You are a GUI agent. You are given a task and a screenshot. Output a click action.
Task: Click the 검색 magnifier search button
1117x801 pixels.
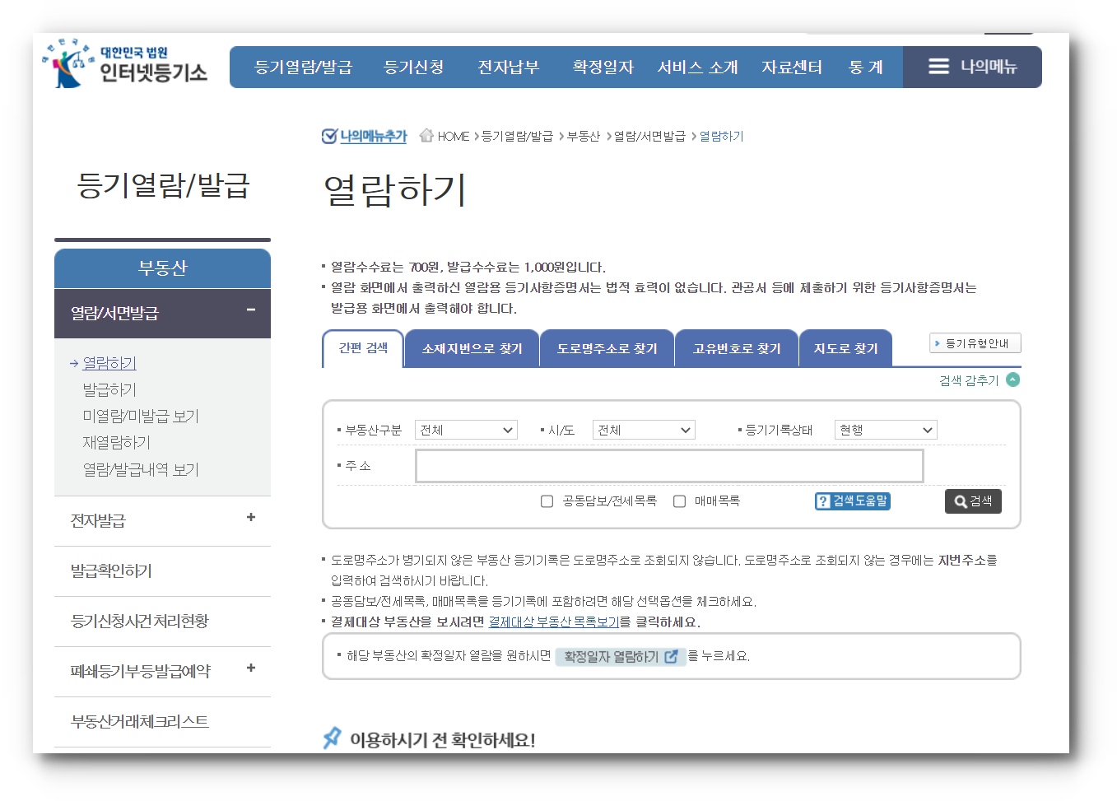point(973,501)
